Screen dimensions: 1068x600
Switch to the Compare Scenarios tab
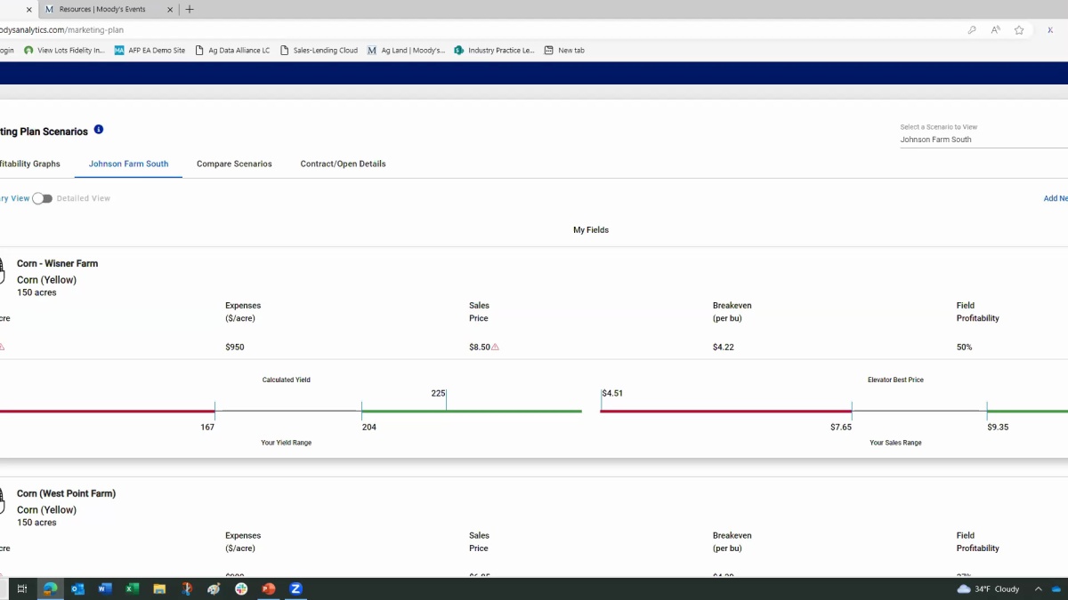pyautogui.click(x=234, y=164)
